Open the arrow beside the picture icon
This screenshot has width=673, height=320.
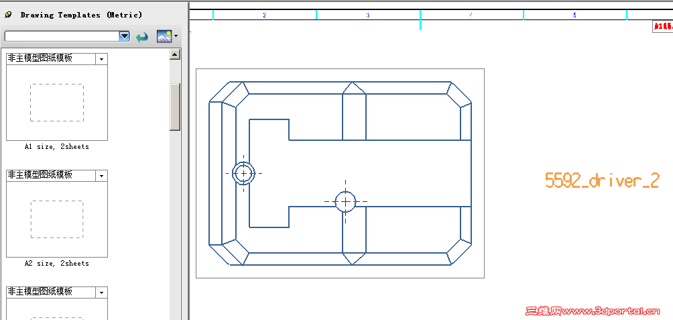point(176,36)
